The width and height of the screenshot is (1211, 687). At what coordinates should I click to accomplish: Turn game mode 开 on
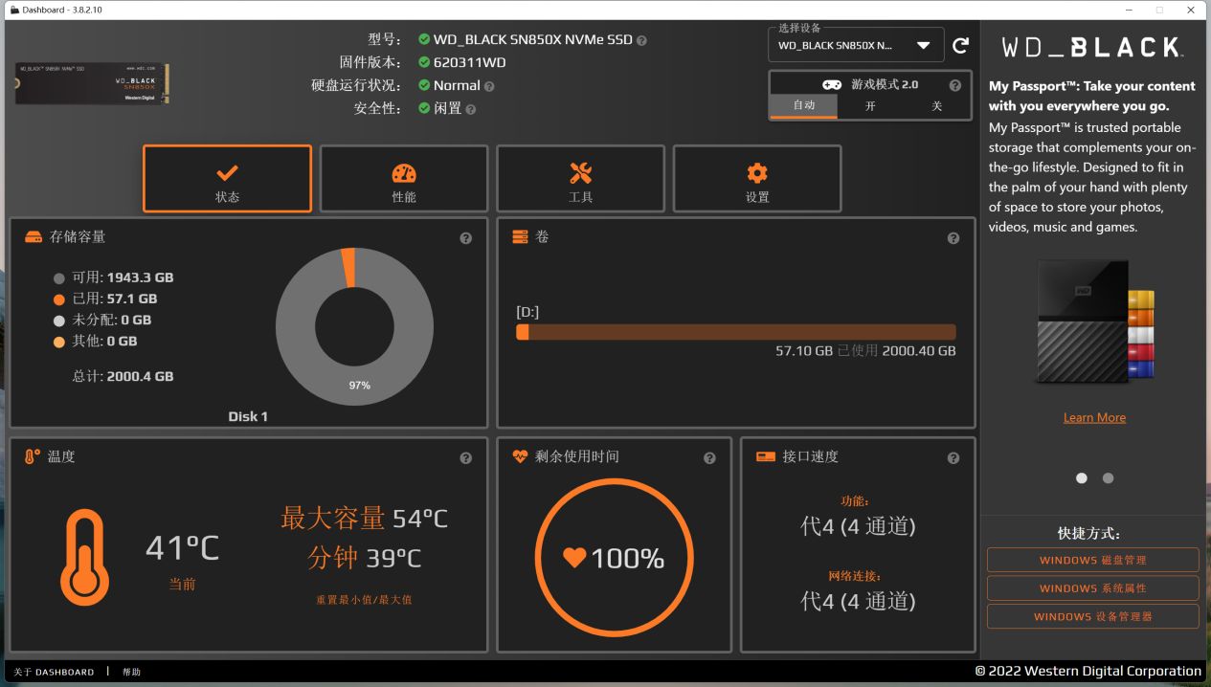point(870,105)
